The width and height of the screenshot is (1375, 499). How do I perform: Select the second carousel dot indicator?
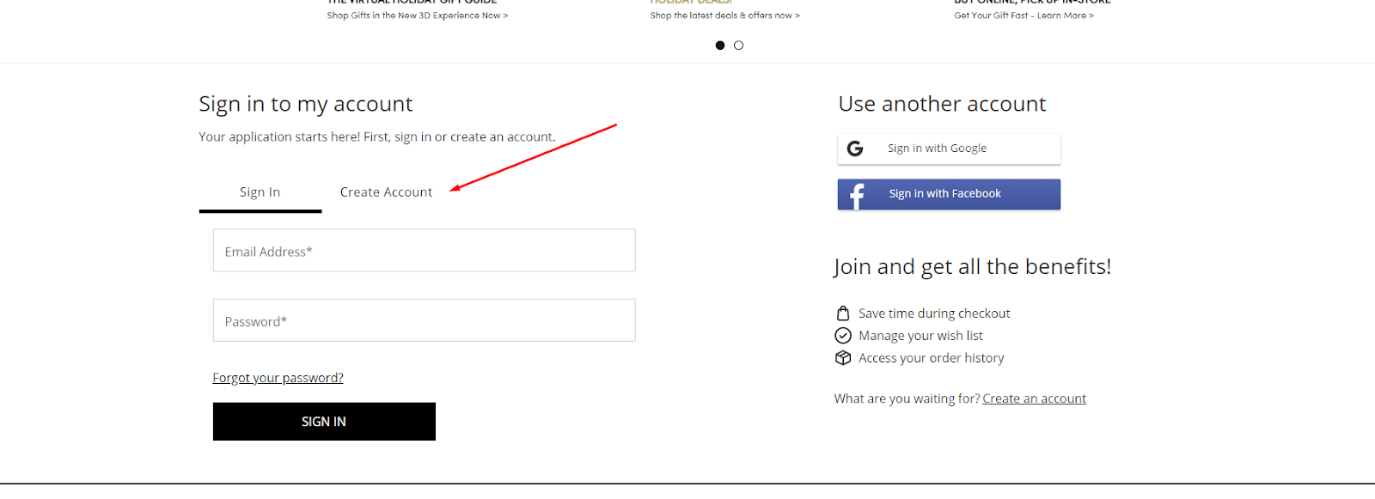(738, 46)
